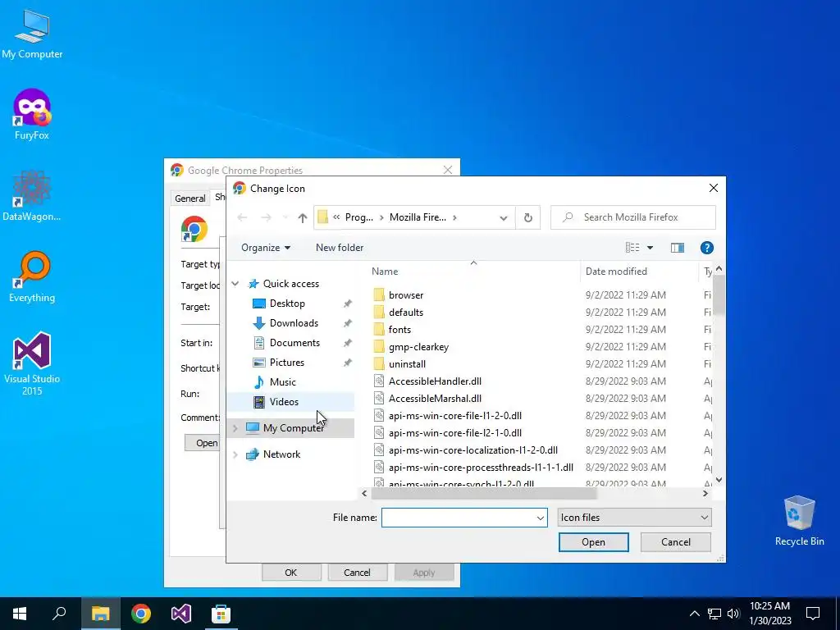Click the Search Mozilla Firefox box
Screen dimensions: 840x630
tap(633, 217)
